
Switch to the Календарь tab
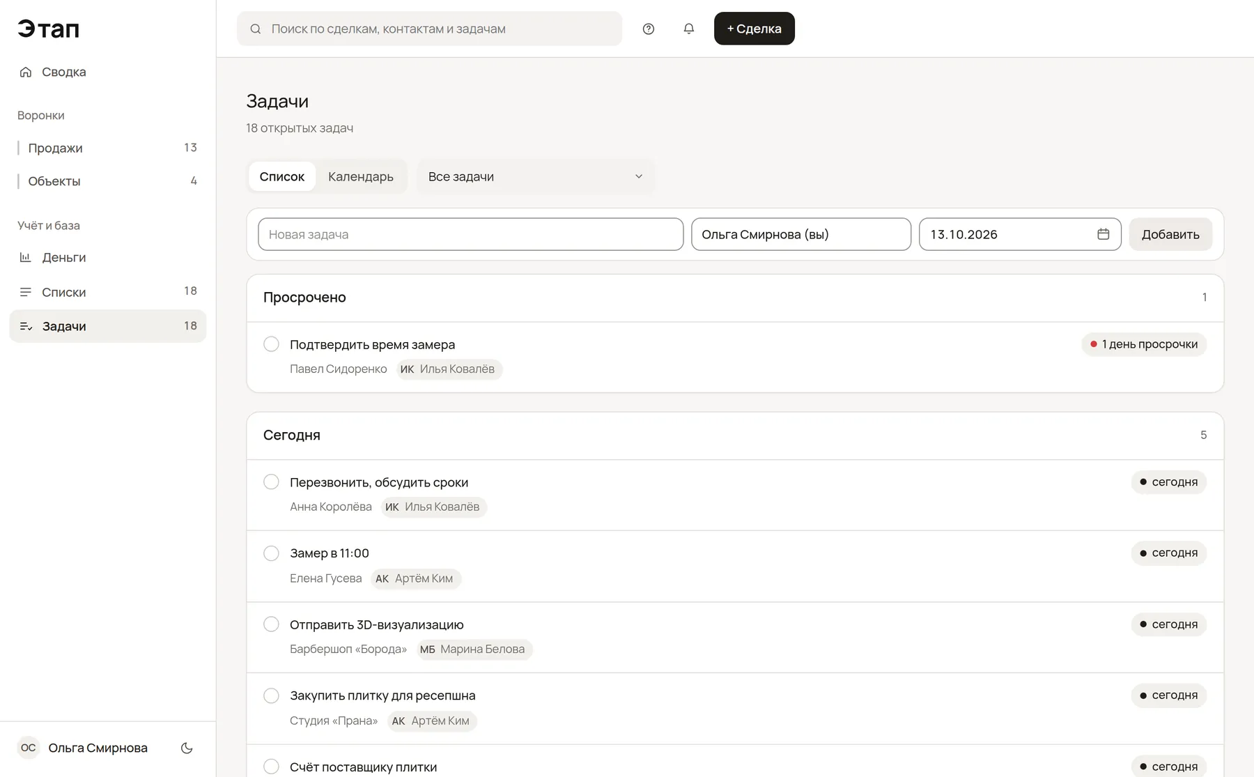[x=361, y=176]
